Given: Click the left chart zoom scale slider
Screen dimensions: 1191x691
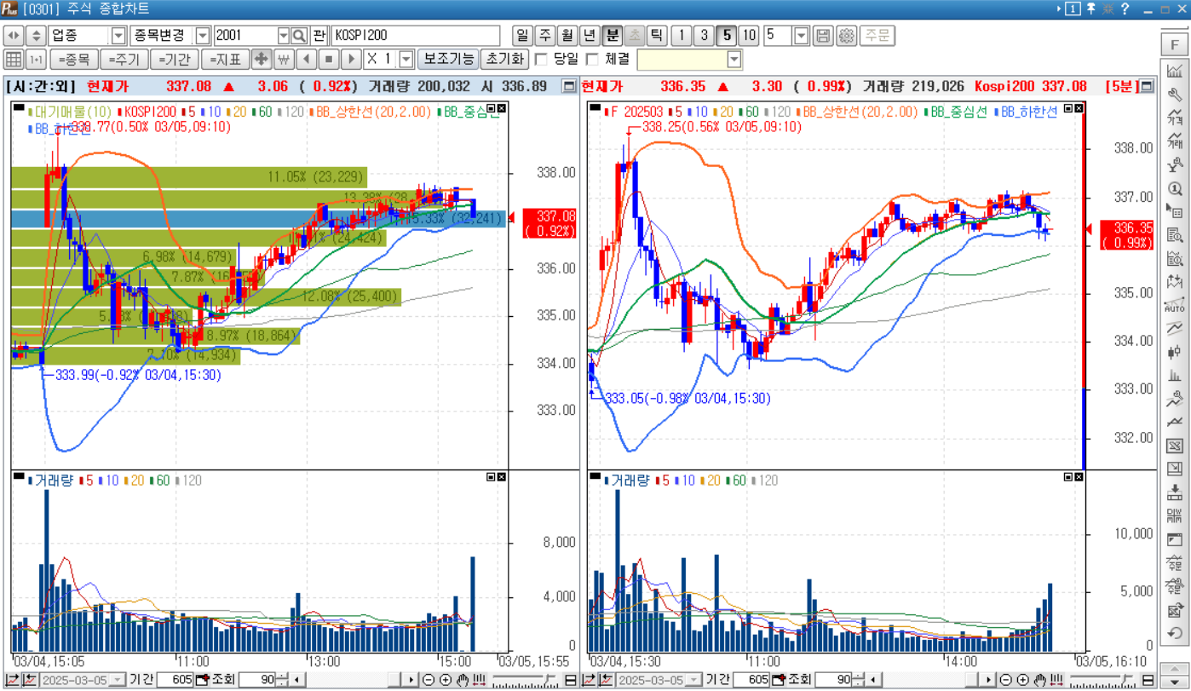Looking at the screenshot, I should click(526, 680).
